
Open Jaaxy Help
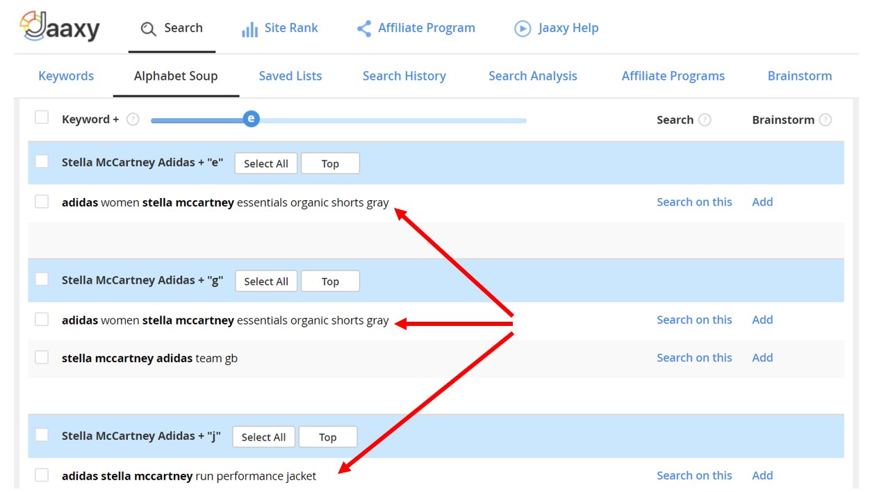(557, 28)
